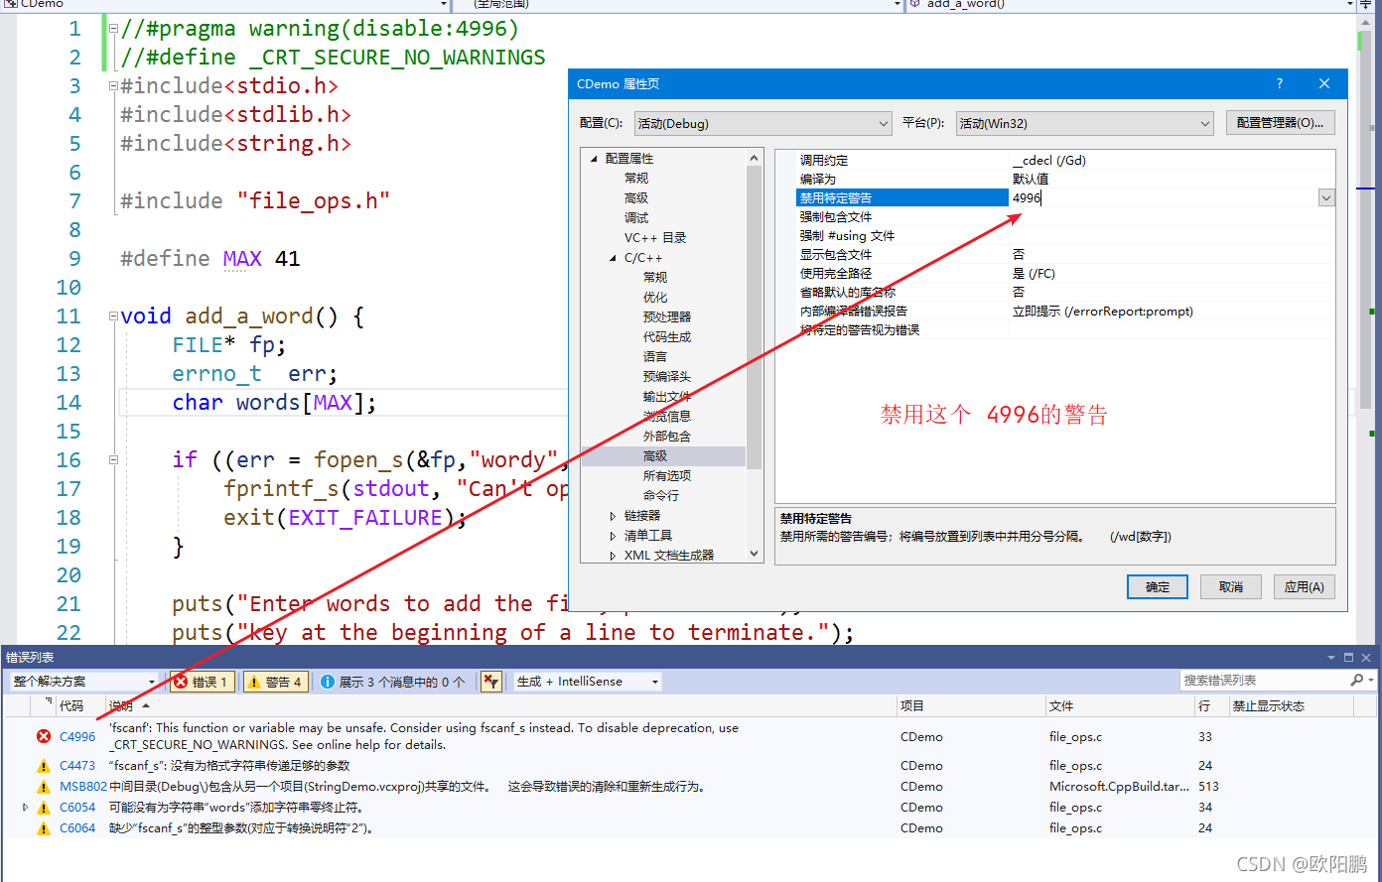Select the 调用约定 property row

pos(1066,161)
